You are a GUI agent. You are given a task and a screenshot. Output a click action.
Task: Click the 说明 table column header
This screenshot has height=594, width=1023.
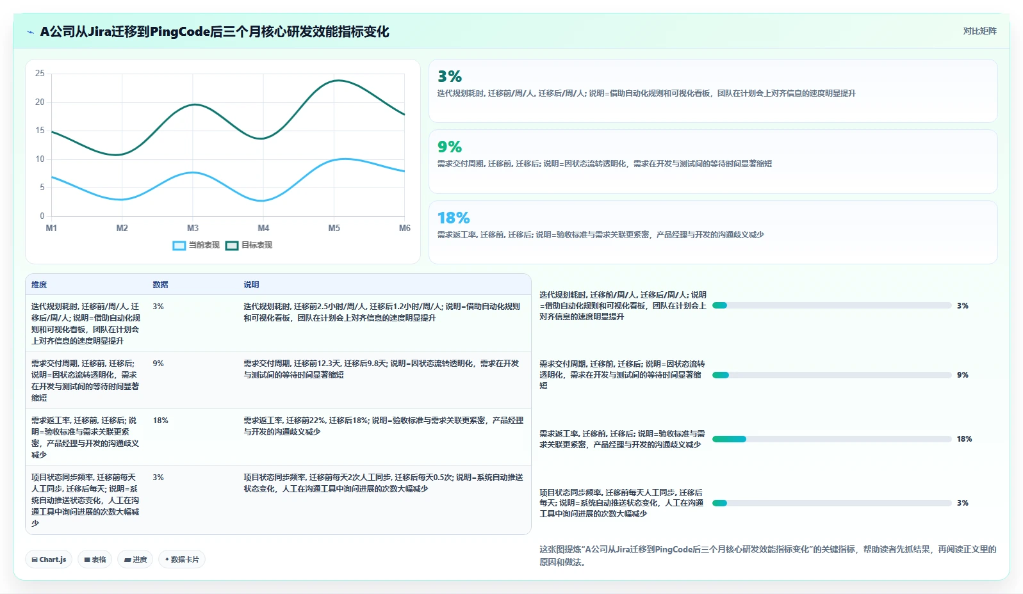click(251, 285)
